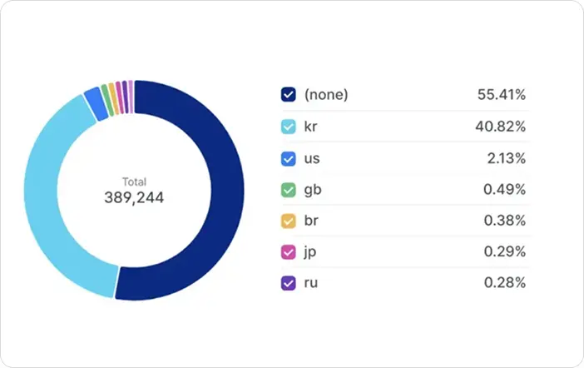Select the ru legend label text
Image resolution: width=584 pixels, height=368 pixels.
[311, 283]
